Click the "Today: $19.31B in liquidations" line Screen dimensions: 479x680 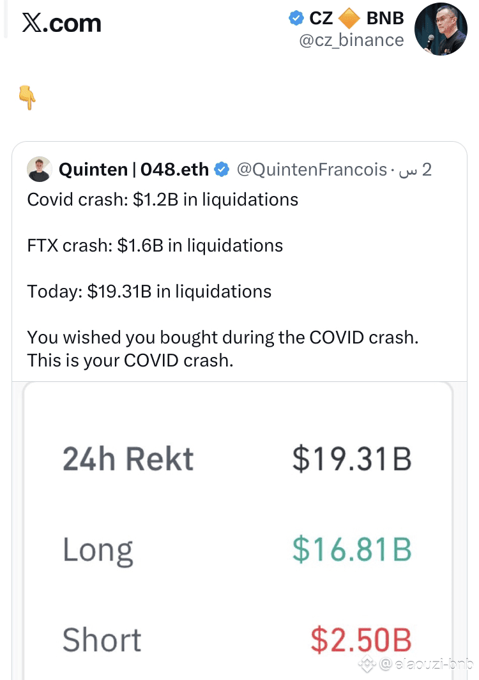(149, 292)
